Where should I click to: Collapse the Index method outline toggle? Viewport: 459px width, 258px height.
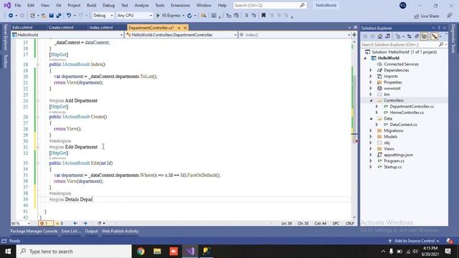tap(37, 64)
